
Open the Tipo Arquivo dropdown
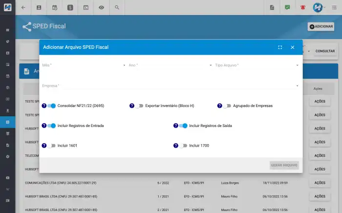(x=256, y=65)
